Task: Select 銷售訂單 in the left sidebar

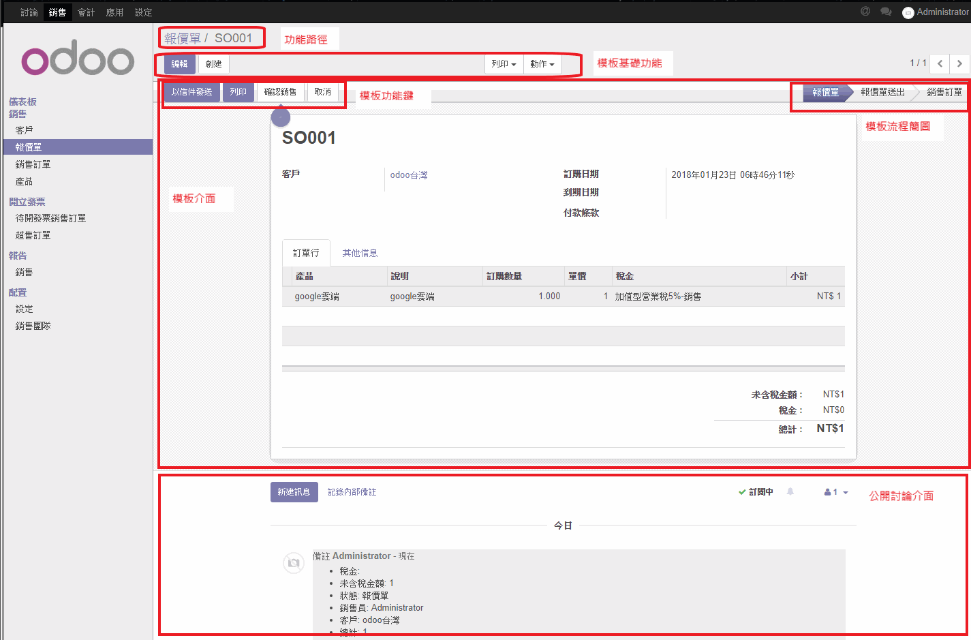Action: click(33, 164)
